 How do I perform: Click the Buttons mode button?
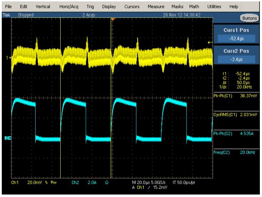coord(250,18)
